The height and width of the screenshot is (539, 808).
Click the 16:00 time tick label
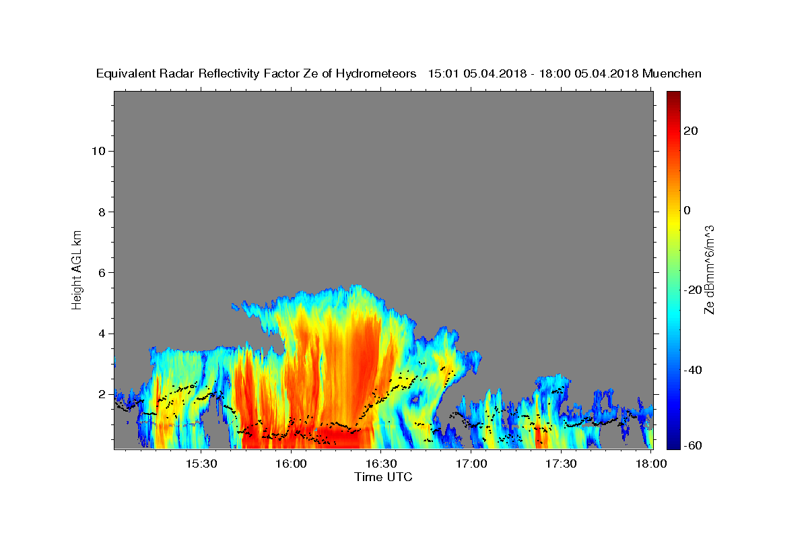point(291,464)
